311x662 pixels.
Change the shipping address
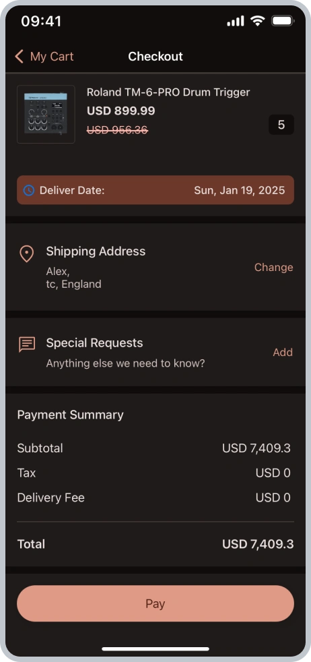pos(273,267)
